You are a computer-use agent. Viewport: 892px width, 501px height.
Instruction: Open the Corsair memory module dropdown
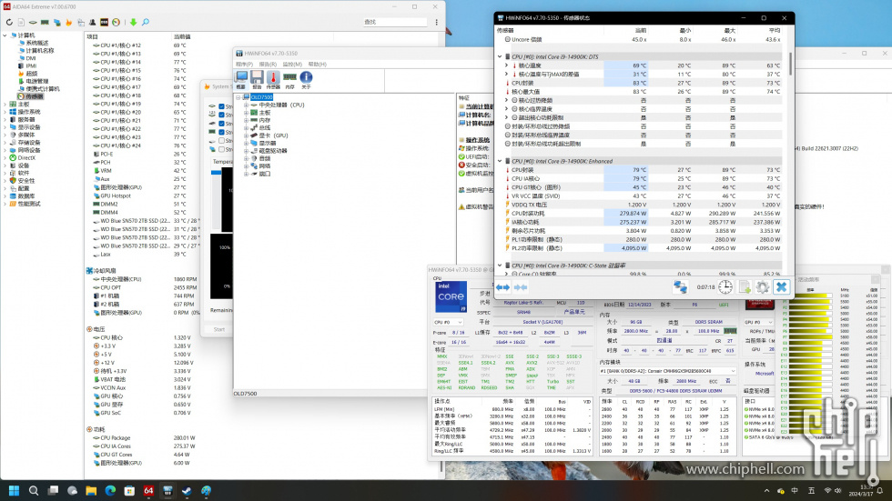click(668, 371)
